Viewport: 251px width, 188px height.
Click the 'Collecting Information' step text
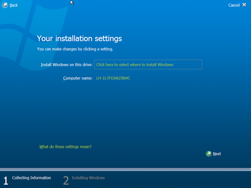tap(32, 178)
